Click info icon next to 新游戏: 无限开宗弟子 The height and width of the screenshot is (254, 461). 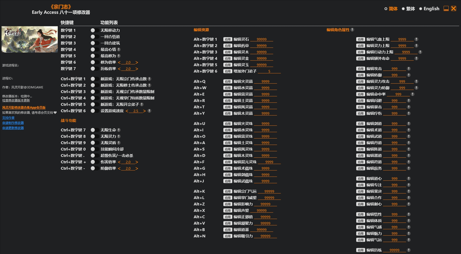(142, 105)
